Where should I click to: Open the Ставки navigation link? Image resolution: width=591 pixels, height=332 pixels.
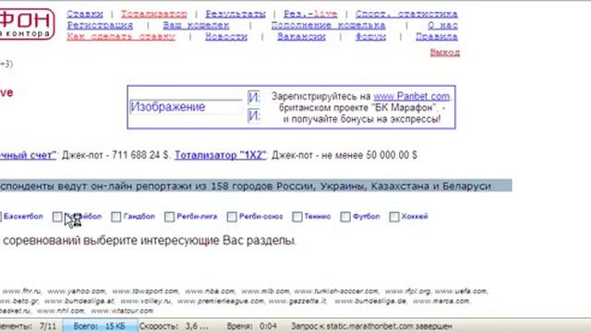[85, 14]
